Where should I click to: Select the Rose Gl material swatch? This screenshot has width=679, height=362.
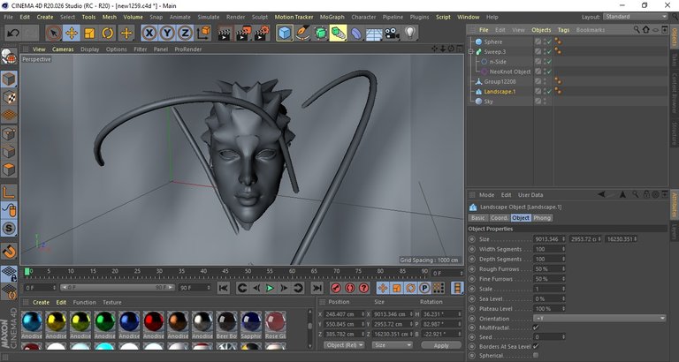pos(276,321)
